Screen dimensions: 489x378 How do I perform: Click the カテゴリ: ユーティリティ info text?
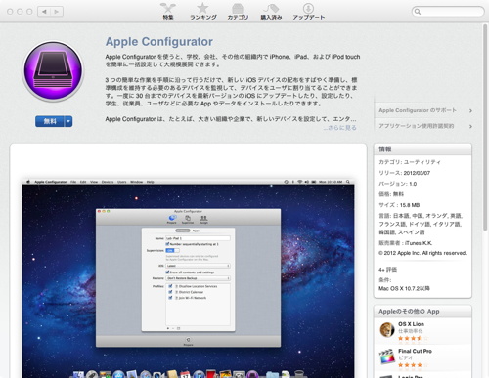[x=410, y=162]
